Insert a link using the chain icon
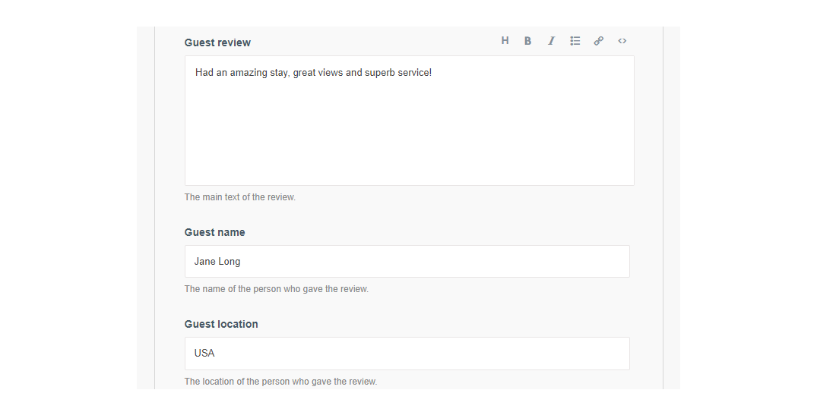This screenshot has width=817, height=415. pyautogui.click(x=599, y=41)
